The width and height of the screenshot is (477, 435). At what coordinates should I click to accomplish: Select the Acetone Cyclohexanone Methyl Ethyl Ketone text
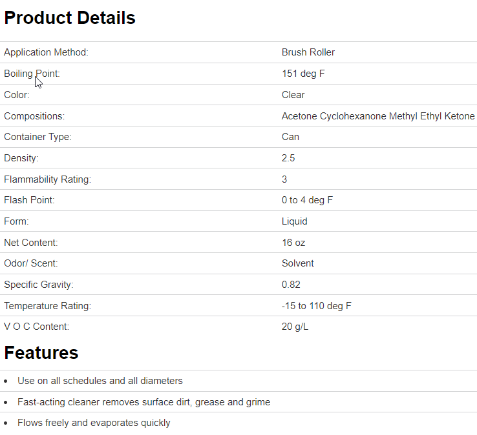[378, 116]
